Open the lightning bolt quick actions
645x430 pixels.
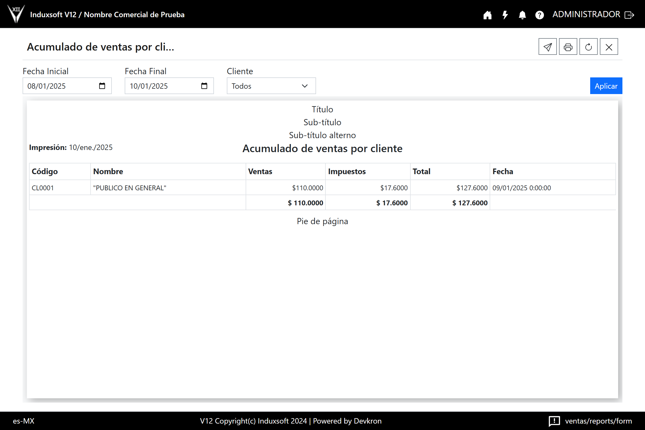pyautogui.click(x=505, y=15)
